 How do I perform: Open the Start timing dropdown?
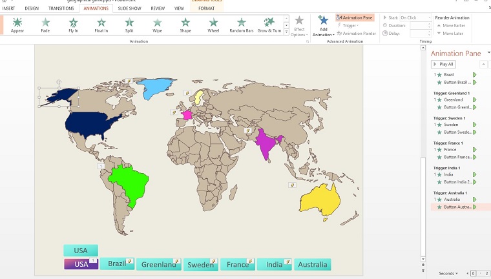click(x=415, y=17)
